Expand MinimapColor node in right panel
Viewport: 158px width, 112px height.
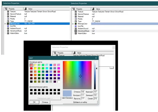point(73,24)
